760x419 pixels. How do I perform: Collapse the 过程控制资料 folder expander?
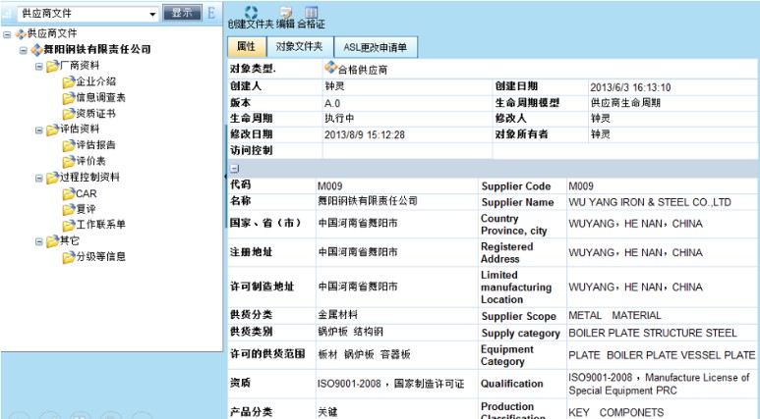38,178
